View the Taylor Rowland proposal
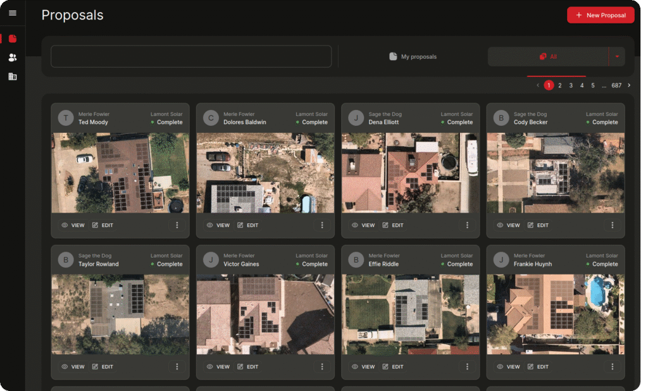The height and width of the screenshot is (391, 648). tap(73, 366)
